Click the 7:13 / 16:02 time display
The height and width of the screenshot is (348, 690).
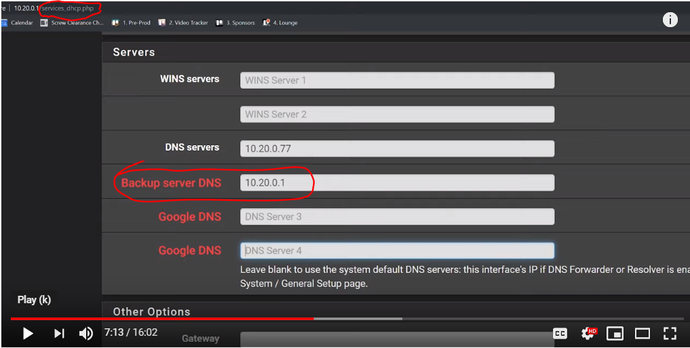[131, 332]
